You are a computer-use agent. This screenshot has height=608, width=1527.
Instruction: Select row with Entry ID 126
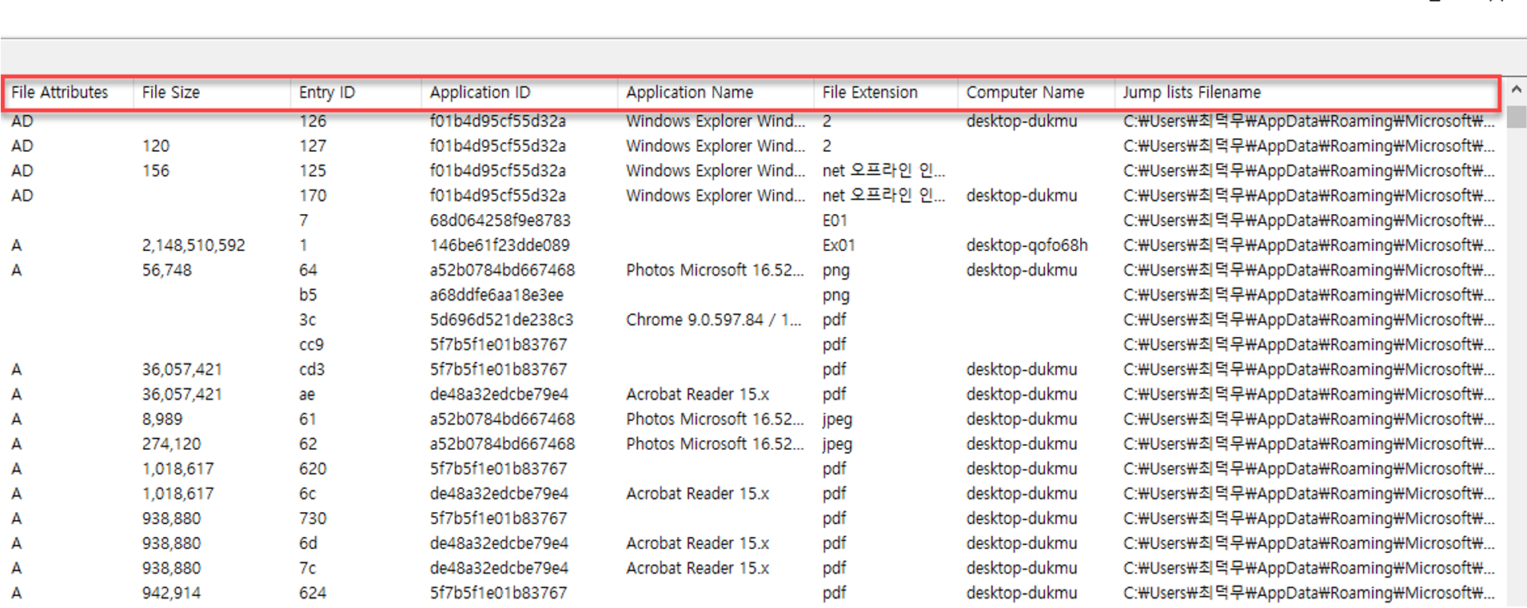point(313,121)
